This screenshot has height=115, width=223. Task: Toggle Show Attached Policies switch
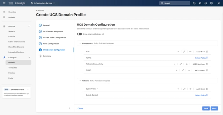coord(79,34)
